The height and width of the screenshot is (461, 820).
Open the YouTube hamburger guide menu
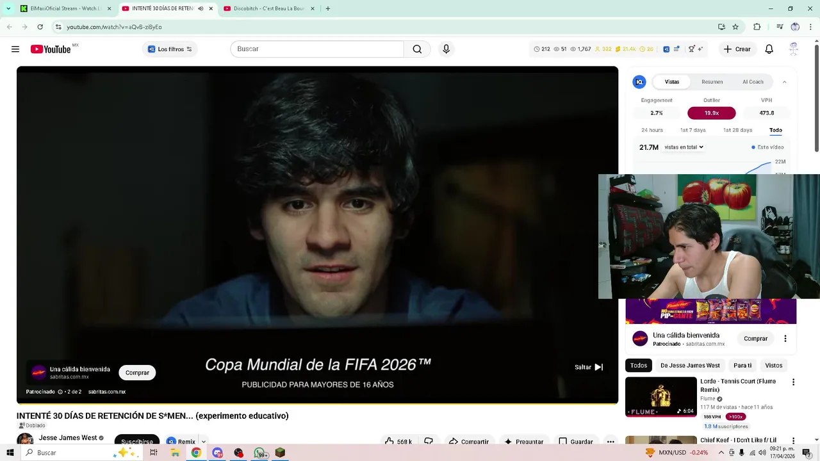coord(15,49)
